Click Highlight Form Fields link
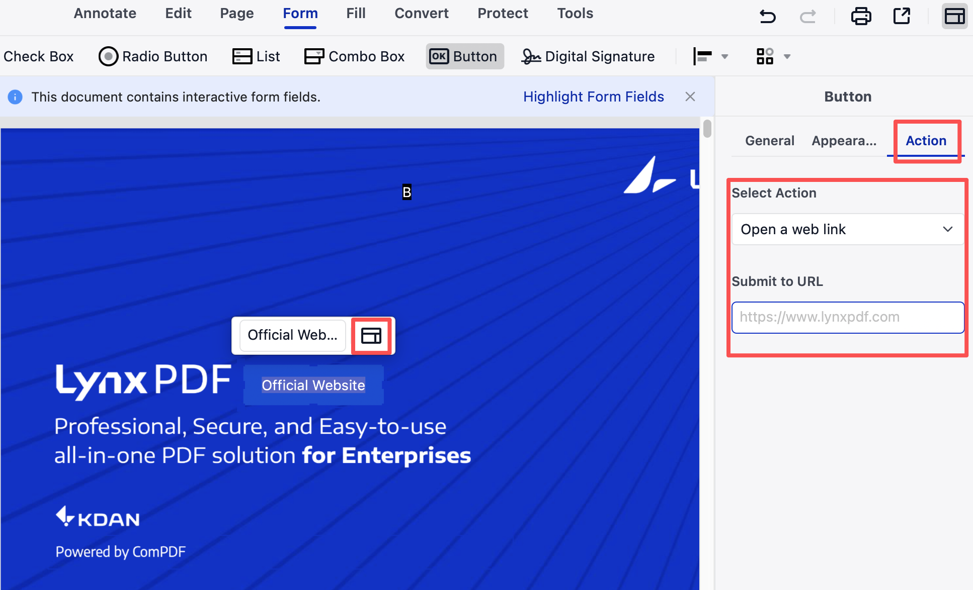This screenshot has width=973, height=590. tap(593, 96)
